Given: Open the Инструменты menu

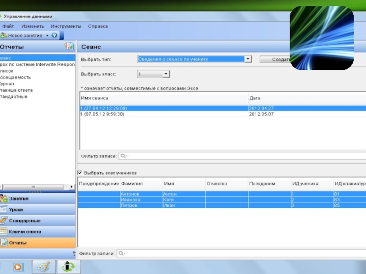Looking at the screenshot, I should click(66, 26).
